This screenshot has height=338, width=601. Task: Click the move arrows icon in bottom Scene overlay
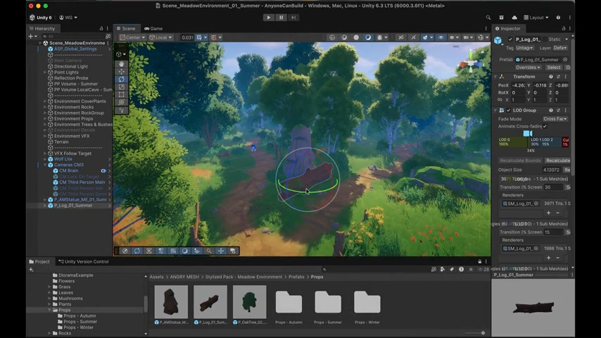click(221, 251)
